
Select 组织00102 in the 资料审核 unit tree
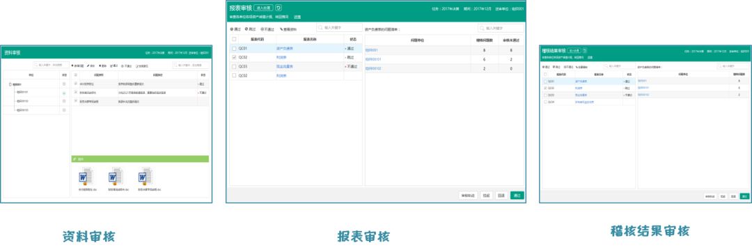tap(22, 101)
